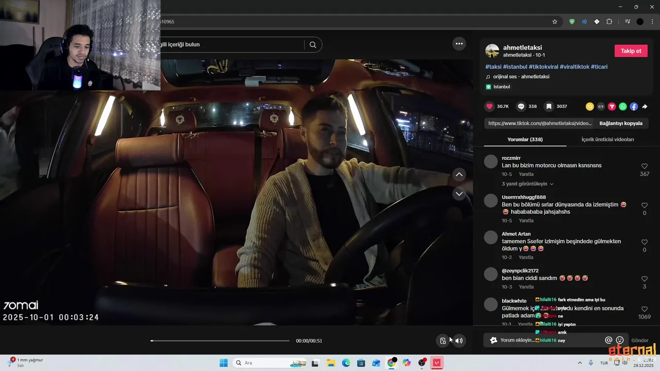
Task: Open the Windows Start menu
Action: click(223, 363)
